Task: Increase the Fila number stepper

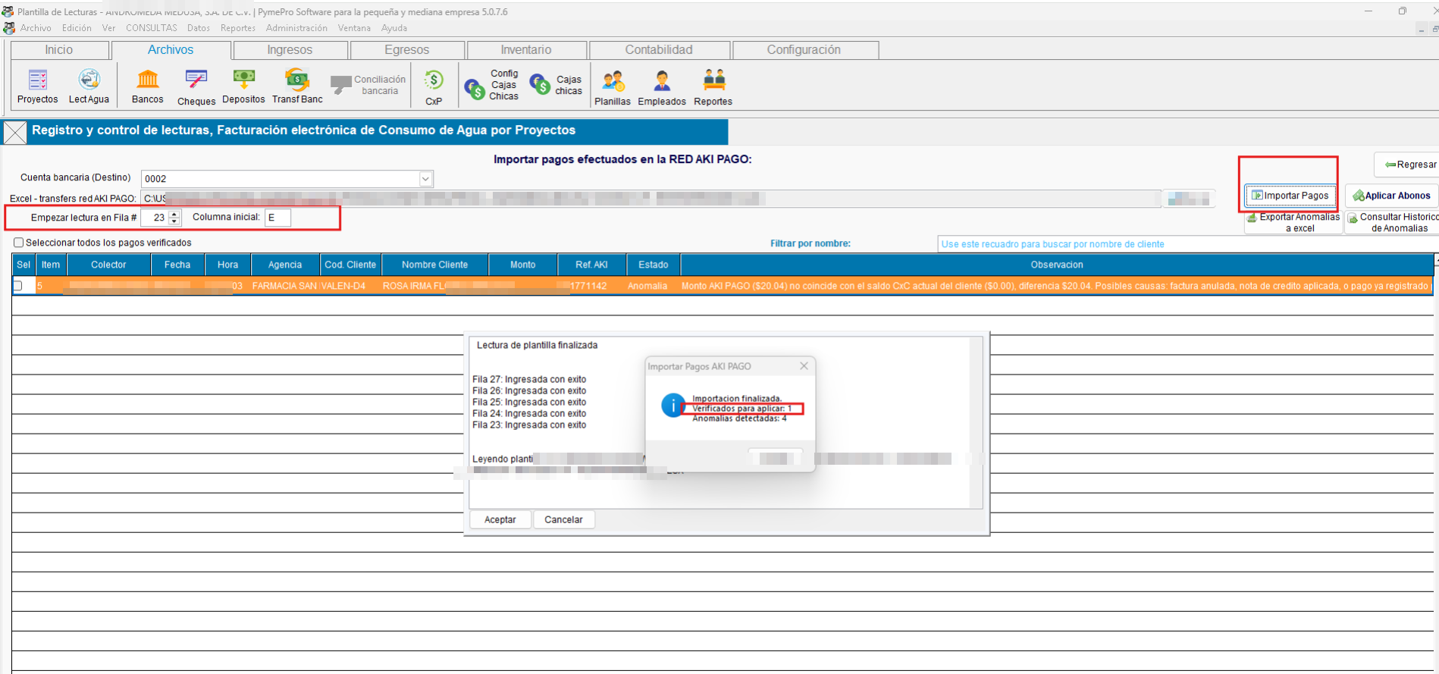Action: [174, 214]
